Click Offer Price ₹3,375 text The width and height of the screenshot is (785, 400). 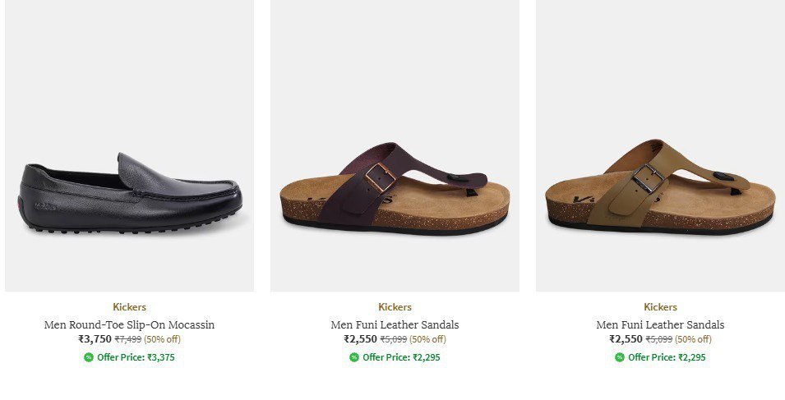(136, 357)
